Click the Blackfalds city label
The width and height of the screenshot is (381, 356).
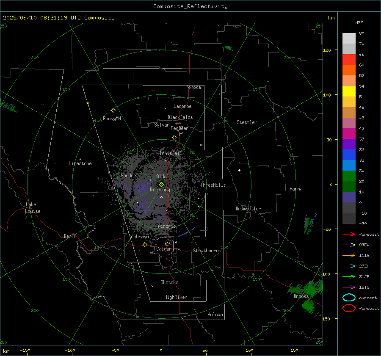tap(180, 117)
